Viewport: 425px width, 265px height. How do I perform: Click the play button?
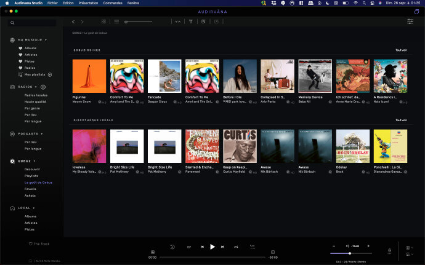pos(212,247)
